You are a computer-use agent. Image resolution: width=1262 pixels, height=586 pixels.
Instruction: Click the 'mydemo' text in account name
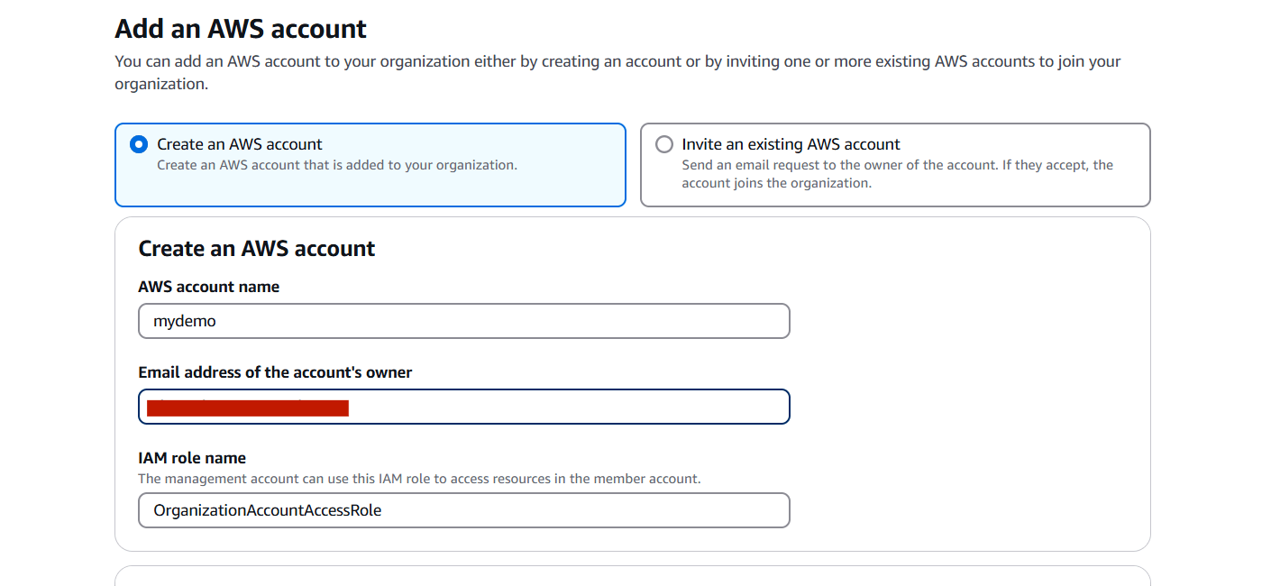tap(185, 321)
